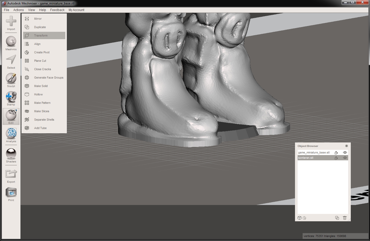Click the Mirror icon in Edit menu

[27, 19]
